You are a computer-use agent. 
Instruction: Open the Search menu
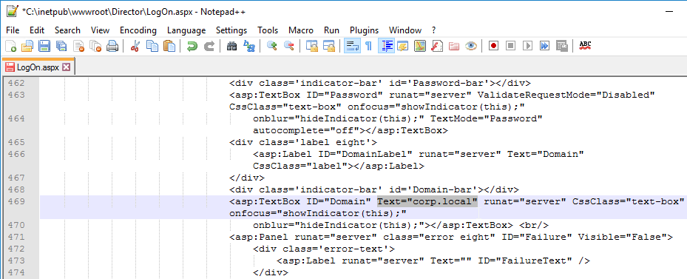[x=67, y=30]
